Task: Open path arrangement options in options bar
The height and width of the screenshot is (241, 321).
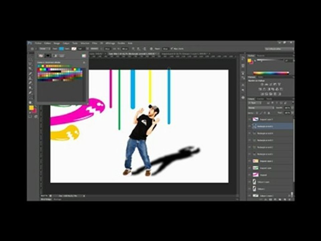Action: coord(144,49)
